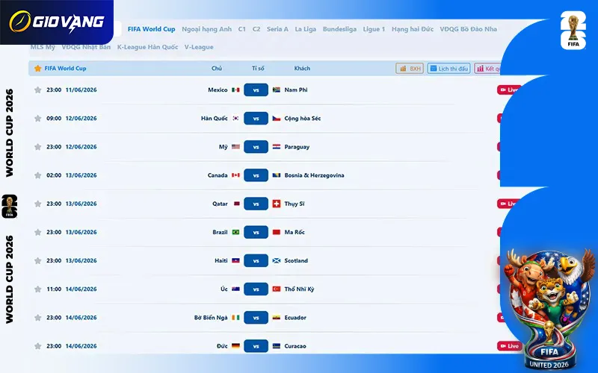
Task: Click vs button for Brazil vs Ma Rốc
Action: (x=256, y=232)
